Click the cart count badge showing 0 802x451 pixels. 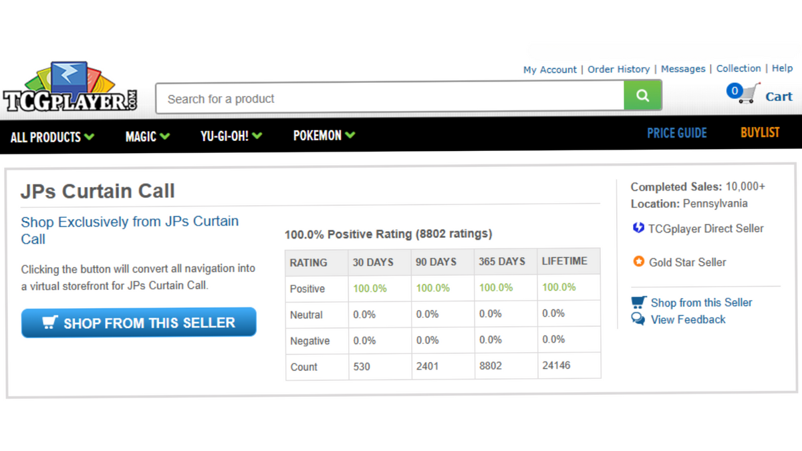pos(734,91)
